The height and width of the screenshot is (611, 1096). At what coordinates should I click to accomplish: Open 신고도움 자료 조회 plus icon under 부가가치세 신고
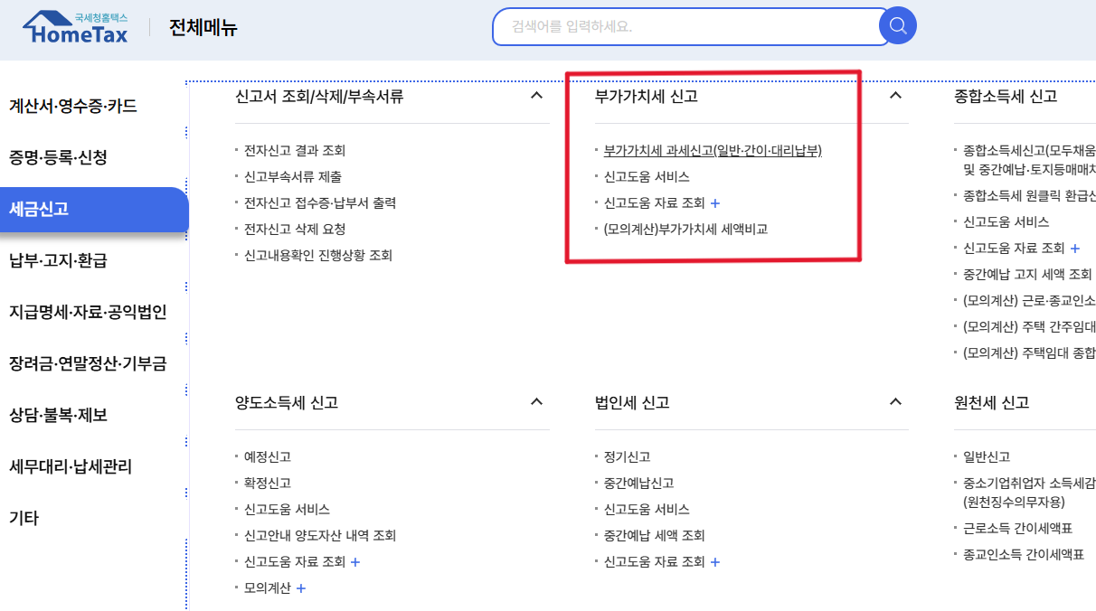(x=715, y=204)
